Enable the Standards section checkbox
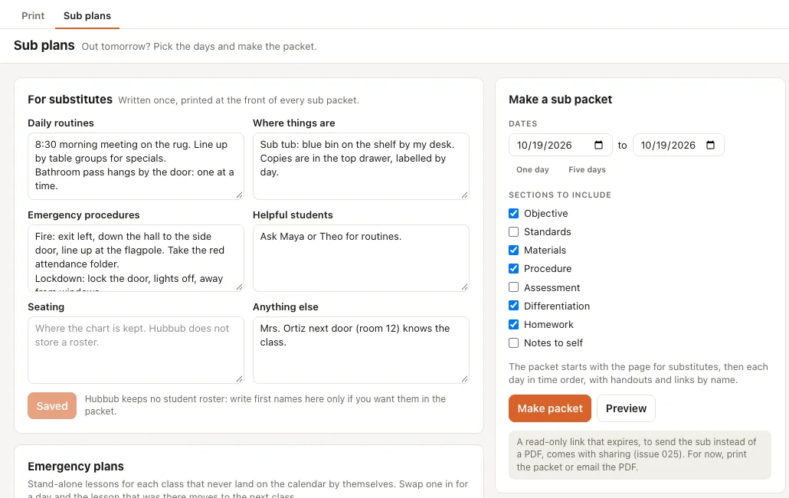Screen dimensions: 789x498 (x=513, y=232)
